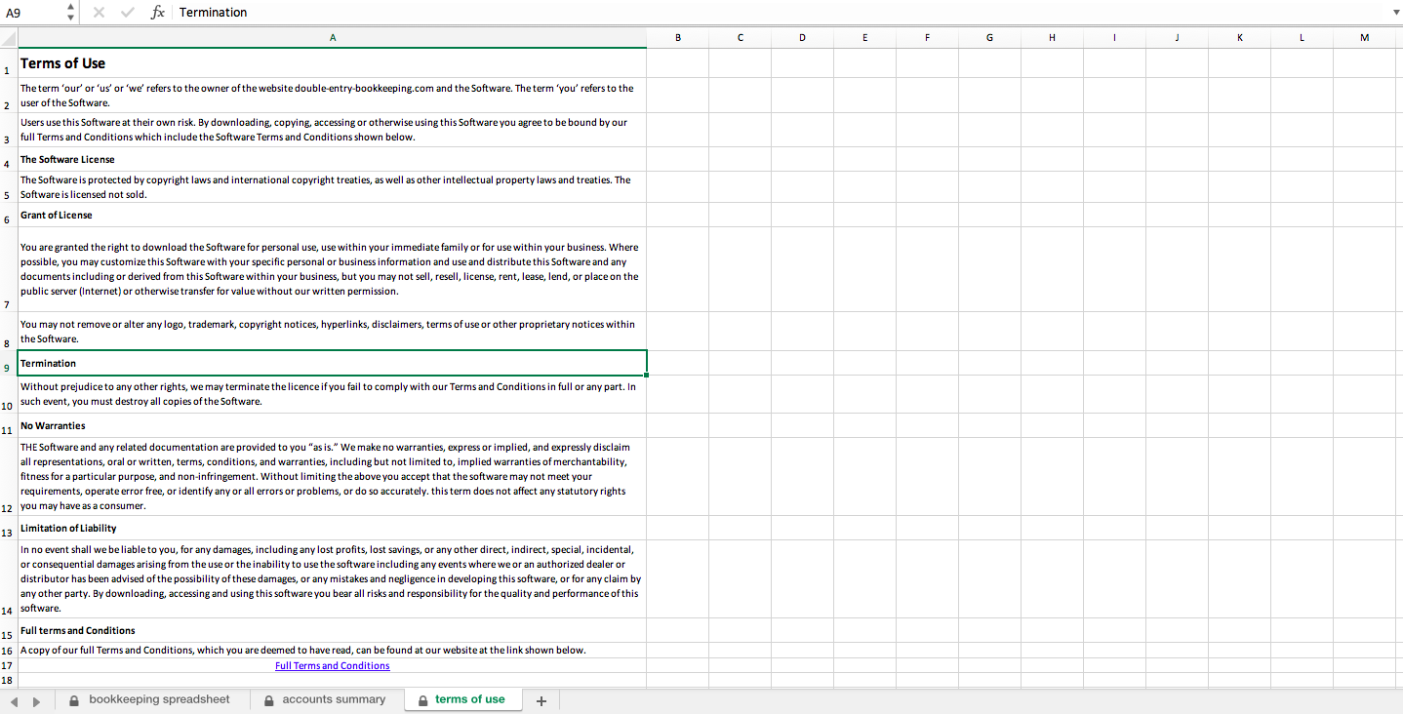Select column B header
This screenshot has height=714, width=1403.
click(678, 38)
